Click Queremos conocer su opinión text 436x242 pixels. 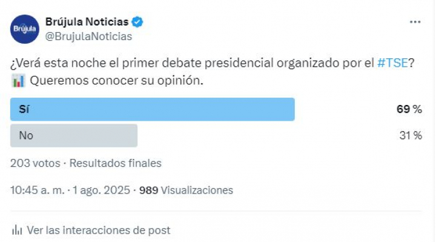[116, 81]
